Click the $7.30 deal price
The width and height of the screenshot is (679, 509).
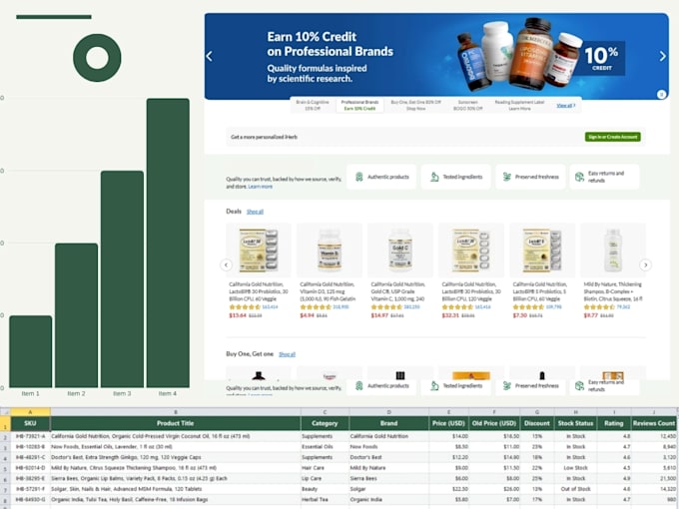click(x=520, y=315)
